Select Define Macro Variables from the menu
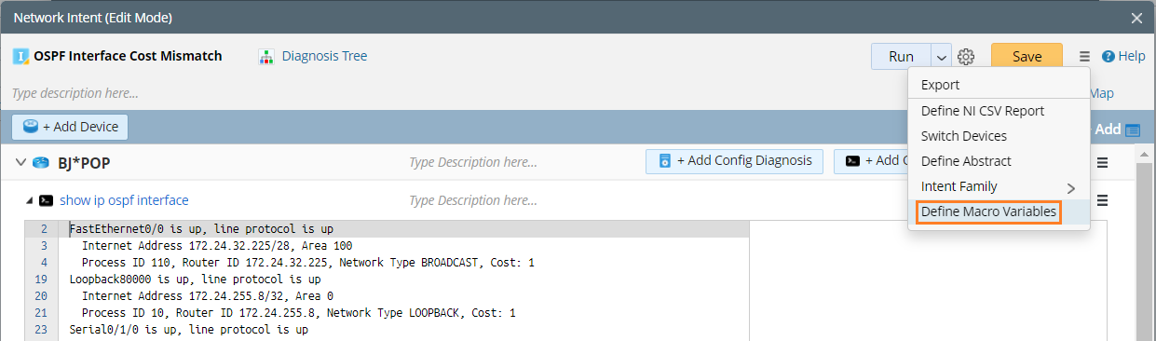Image resolution: width=1156 pixels, height=341 pixels. tap(989, 212)
